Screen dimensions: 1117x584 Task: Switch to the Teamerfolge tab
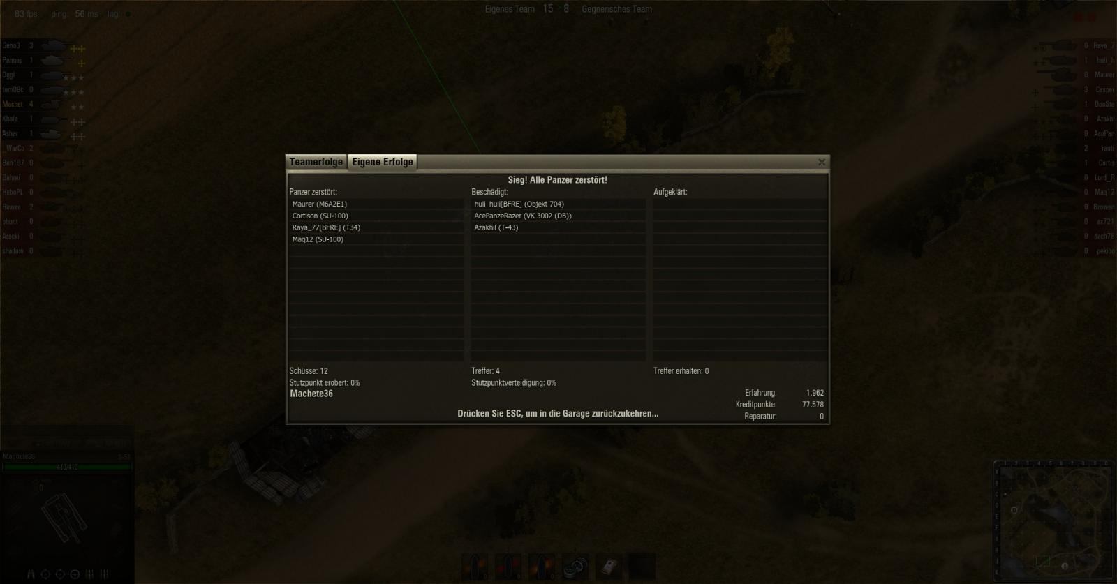coord(316,162)
